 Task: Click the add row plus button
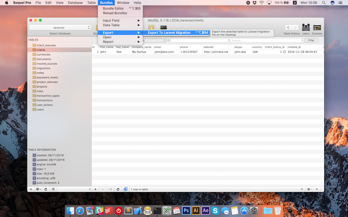pyautogui.click(x=95, y=189)
